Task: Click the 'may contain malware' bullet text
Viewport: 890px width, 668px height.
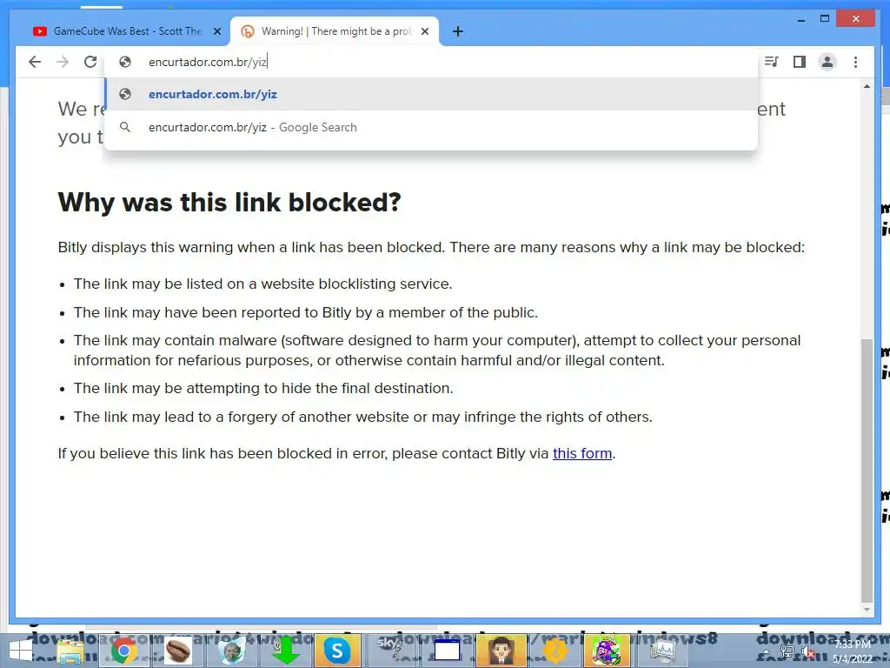Action: click(437, 350)
